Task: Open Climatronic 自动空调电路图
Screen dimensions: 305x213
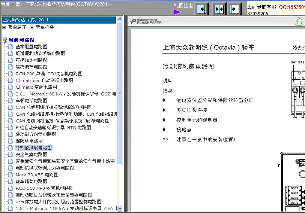Action: 44,80
